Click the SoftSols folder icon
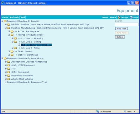 [x=8, y=24]
